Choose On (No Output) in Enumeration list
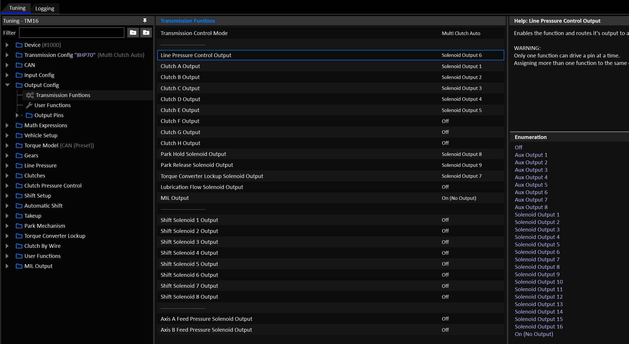Viewport: 629px width, 344px height. pos(534,334)
